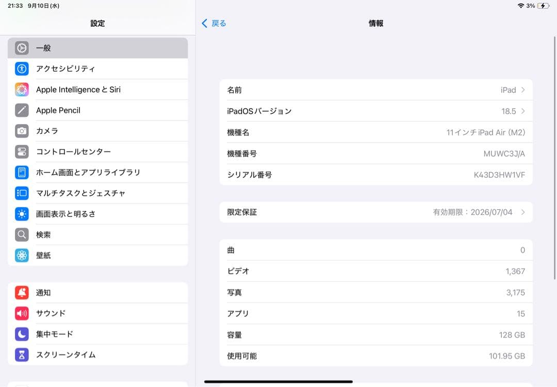Open the コントロールセンター icon
This screenshot has width=557, height=387.
pyautogui.click(x=21, y=152)
